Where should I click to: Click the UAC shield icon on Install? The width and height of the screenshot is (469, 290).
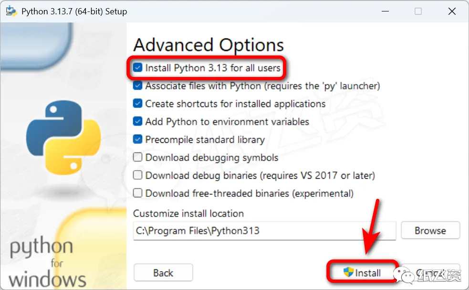click(x=348, y=272)
